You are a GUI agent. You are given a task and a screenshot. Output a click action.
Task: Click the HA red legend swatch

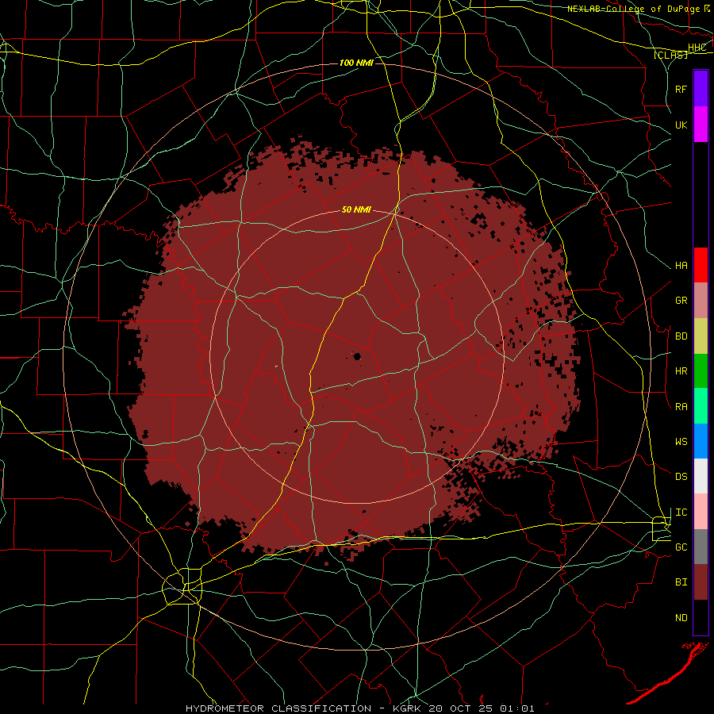click(701, 265)
